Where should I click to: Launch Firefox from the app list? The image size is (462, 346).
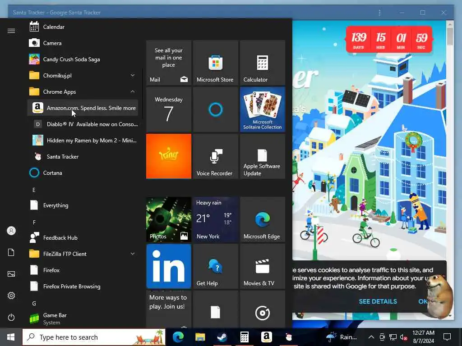[x=83, y=270]
